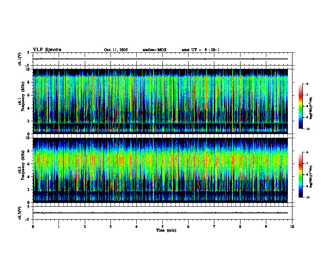Image resolution: width=329 pixels, height=254 pixels.
Task: Click the ch.1 color scale log PSD unit label
Action: 311,108
